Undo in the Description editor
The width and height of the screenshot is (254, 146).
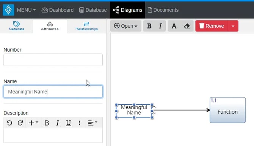[x=9, y=123]
